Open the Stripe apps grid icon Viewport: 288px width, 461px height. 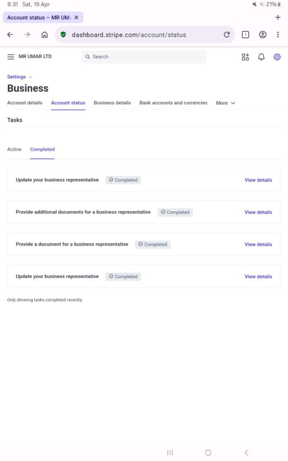tap(245, 57)
